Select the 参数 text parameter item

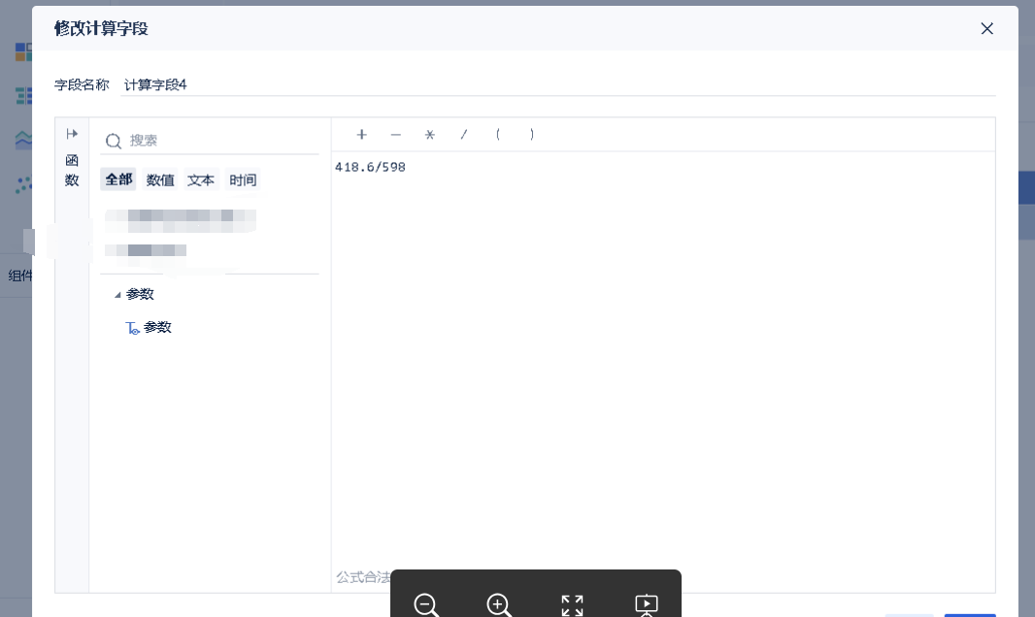[157, 327]
